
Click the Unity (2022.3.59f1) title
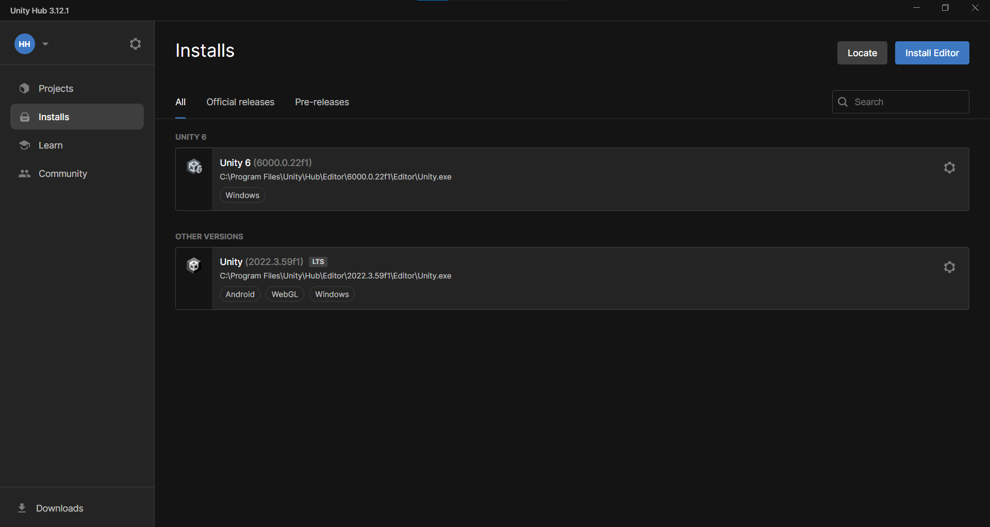(261, 261)
